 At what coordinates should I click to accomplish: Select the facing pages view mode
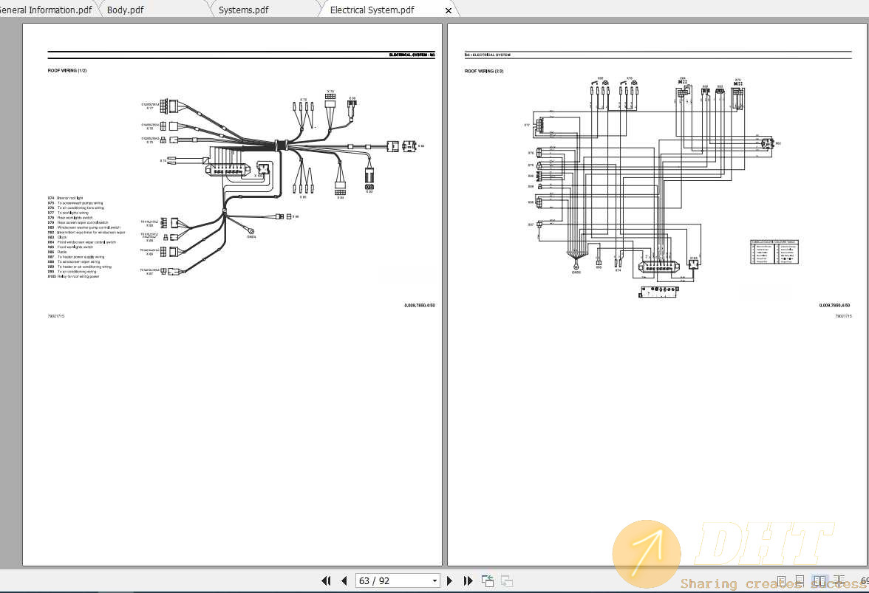coord(819,581)
